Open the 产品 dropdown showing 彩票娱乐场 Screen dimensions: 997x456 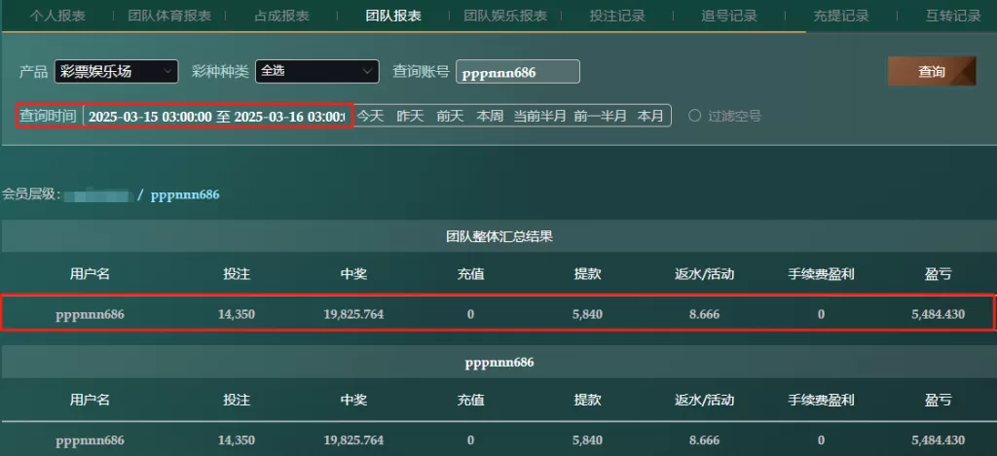pyautogui.click(x=117, y=71)
